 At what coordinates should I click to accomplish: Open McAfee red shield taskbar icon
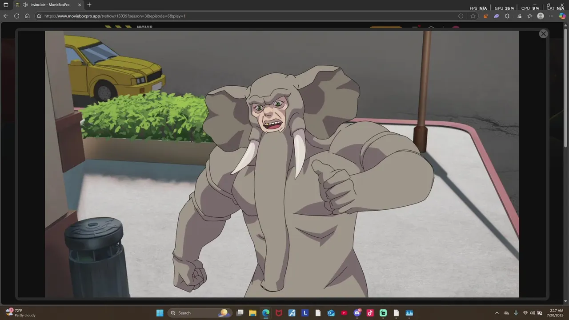[279, 313]
